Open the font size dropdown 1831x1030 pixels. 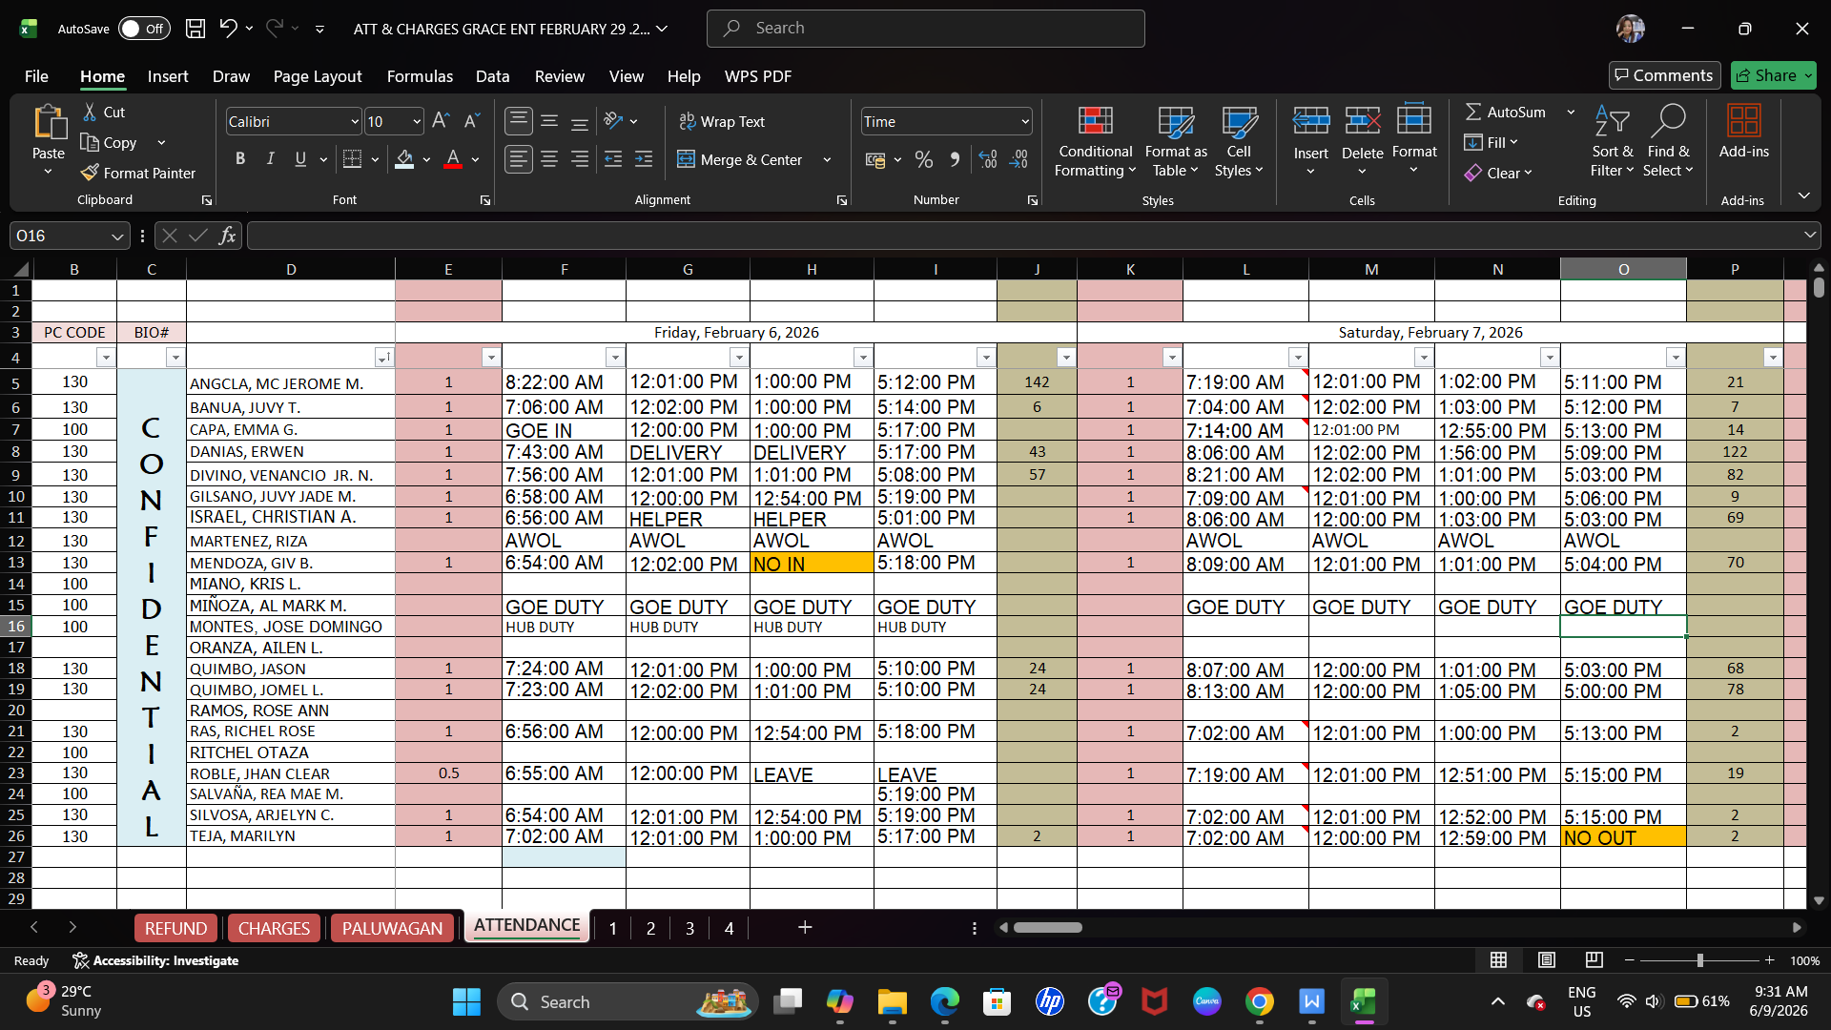click(417, 122)
